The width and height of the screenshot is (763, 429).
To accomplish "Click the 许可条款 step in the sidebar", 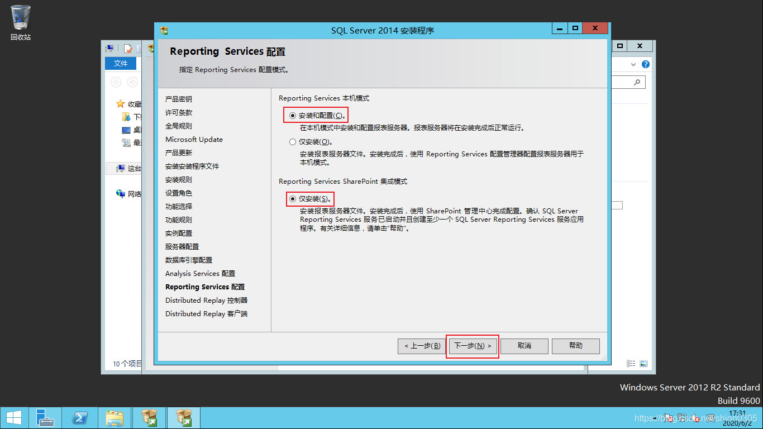I will click(179, 112).
